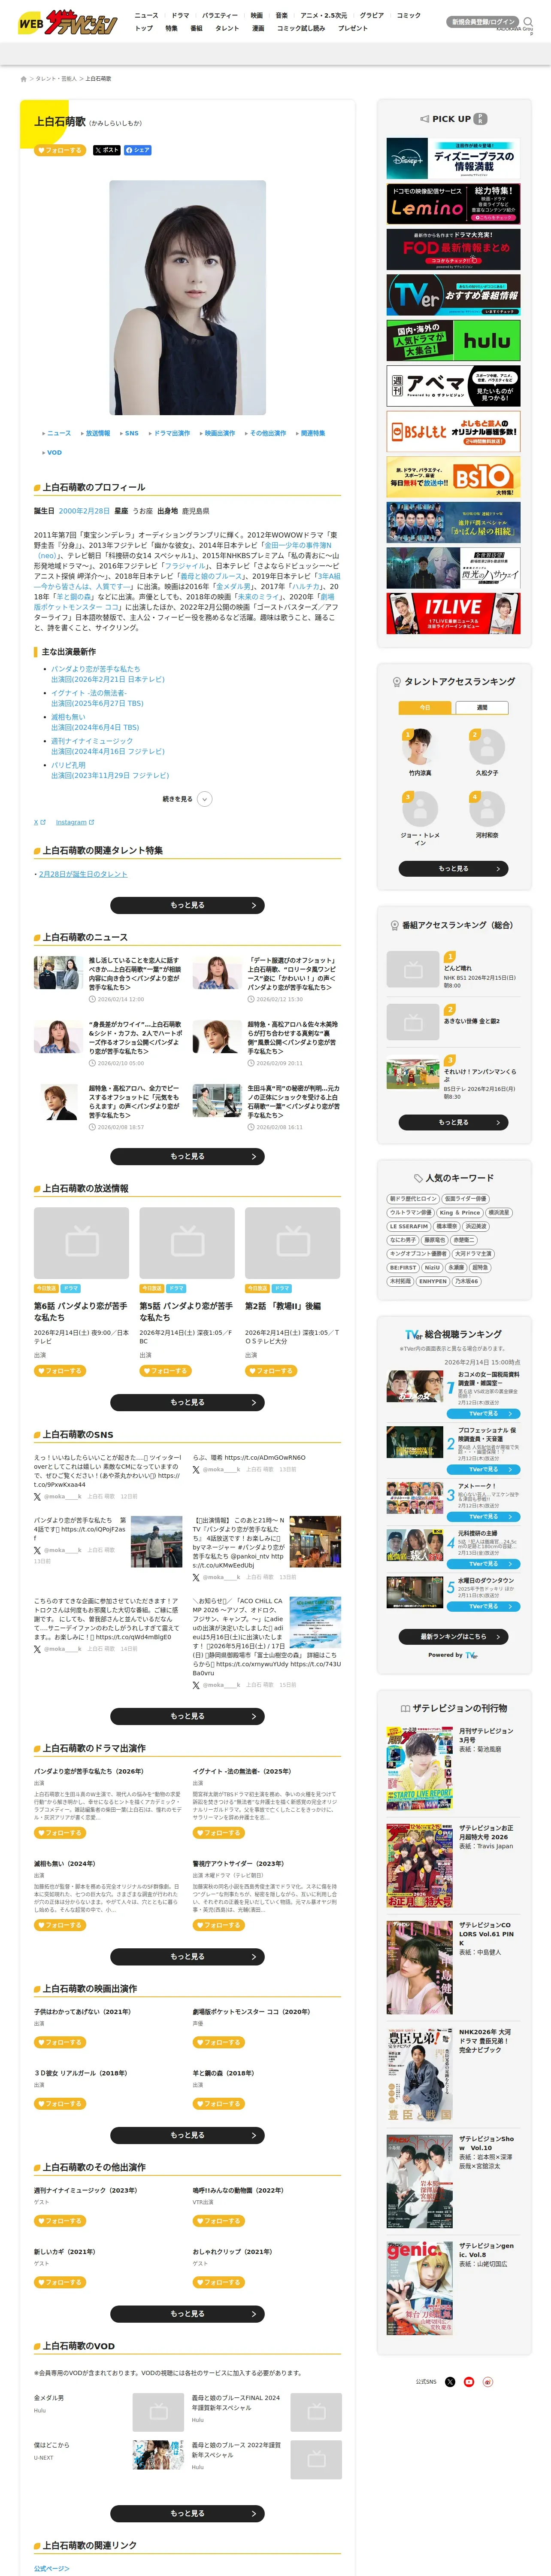Viewport: 551px width, 2576px height.
Task: Open site search with the magnifier icon
Action: click(528, 21)
